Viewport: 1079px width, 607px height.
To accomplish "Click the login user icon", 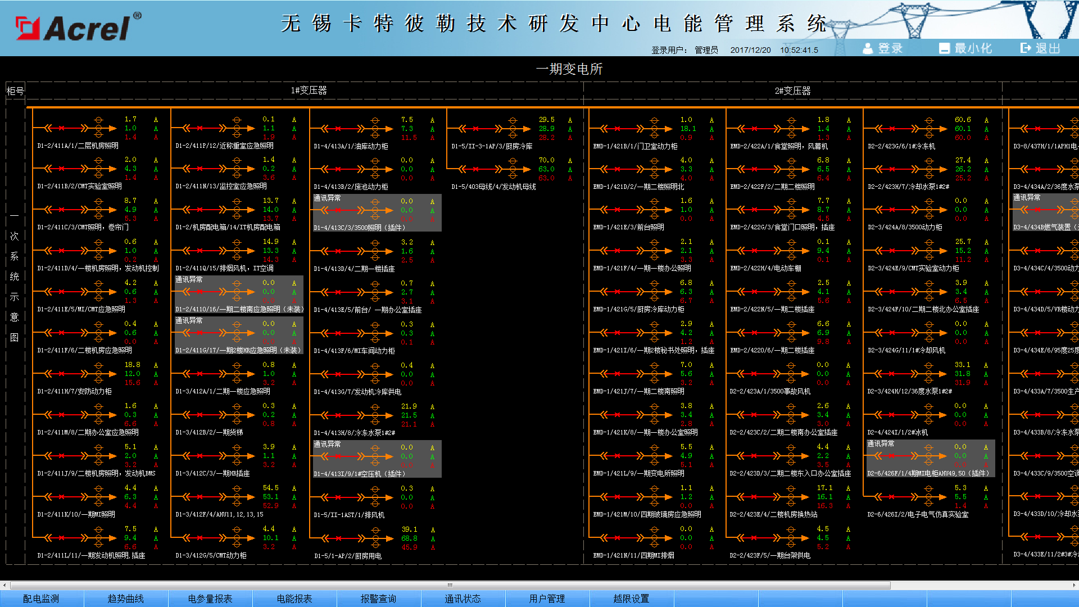I will pos(868,48).
